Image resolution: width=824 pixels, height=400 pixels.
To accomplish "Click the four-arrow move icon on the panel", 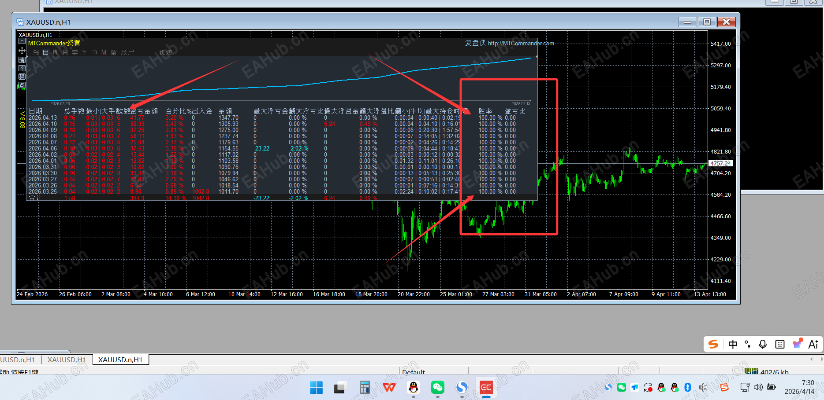I will [x=22, y=51].
